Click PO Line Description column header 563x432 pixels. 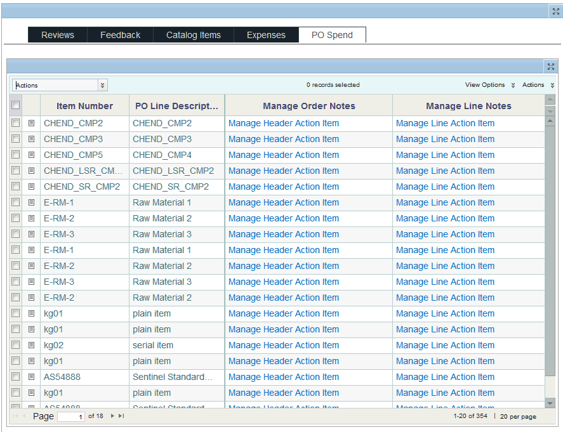176,106
